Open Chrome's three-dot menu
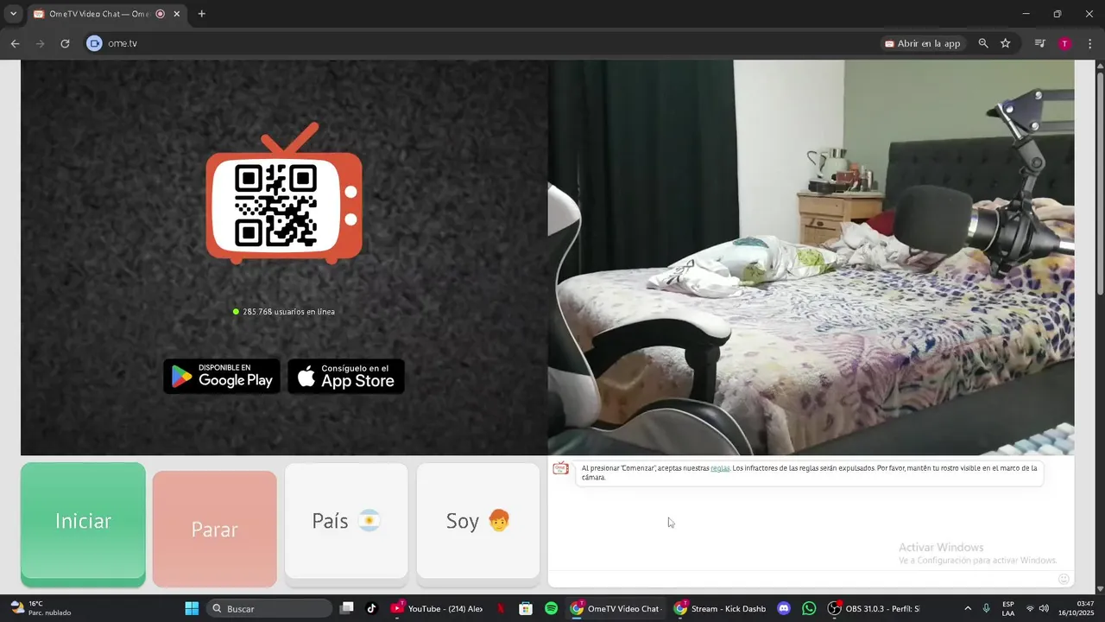Viewport: 1105px width, 622px height. click(1089, 43)
